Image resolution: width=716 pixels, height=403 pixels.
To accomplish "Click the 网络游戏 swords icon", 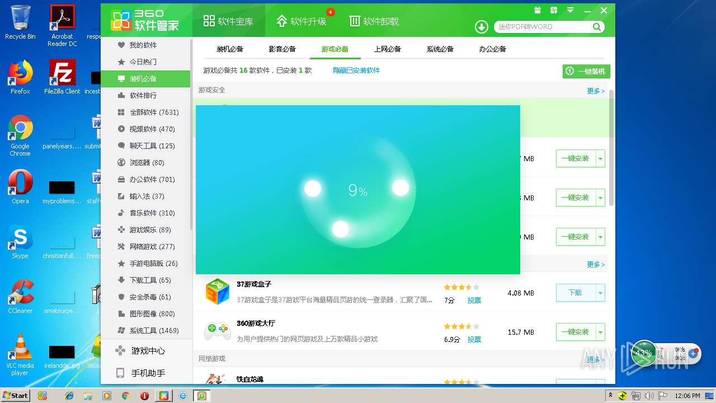I will 121,246.
